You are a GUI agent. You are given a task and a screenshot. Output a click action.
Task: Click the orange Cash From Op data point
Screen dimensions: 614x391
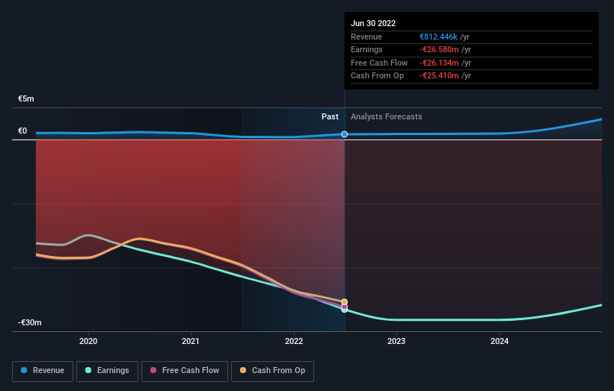(x=344, y=301)
